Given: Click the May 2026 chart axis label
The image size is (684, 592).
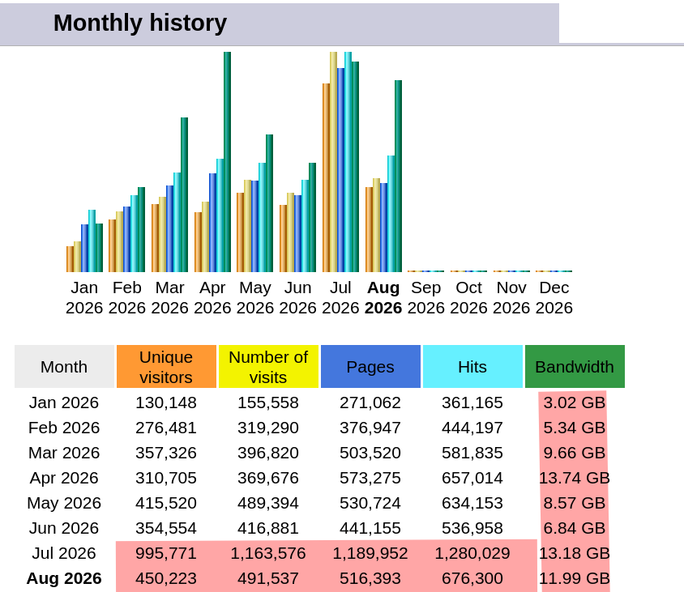Looking at the screenshot, I should [255, 298].
